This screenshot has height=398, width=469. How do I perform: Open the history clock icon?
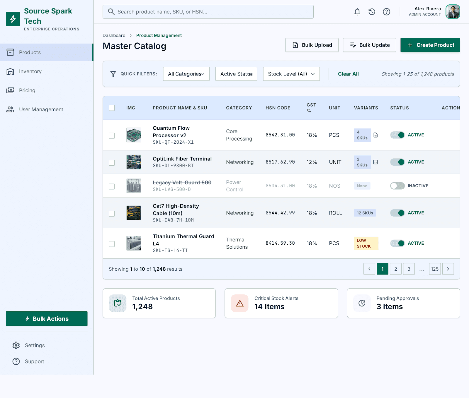pyautogui.click(x=372, y=12)
